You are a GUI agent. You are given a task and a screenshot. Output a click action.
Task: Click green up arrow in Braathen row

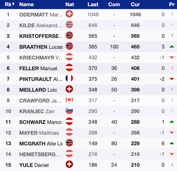(x=171, y=47)
